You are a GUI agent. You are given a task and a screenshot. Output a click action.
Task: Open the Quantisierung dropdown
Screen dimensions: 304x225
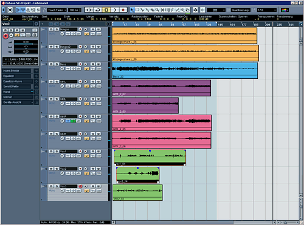point(241,10)
